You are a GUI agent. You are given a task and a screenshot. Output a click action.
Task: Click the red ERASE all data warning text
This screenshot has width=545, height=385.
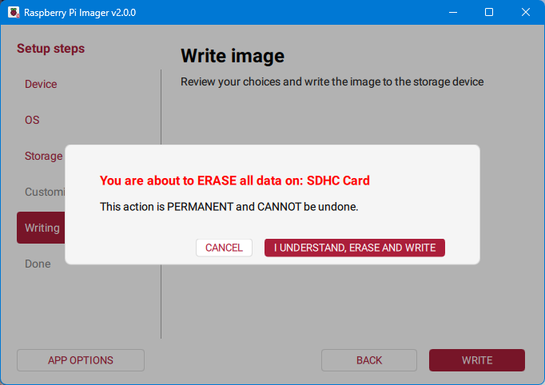[x=235, y=181]
